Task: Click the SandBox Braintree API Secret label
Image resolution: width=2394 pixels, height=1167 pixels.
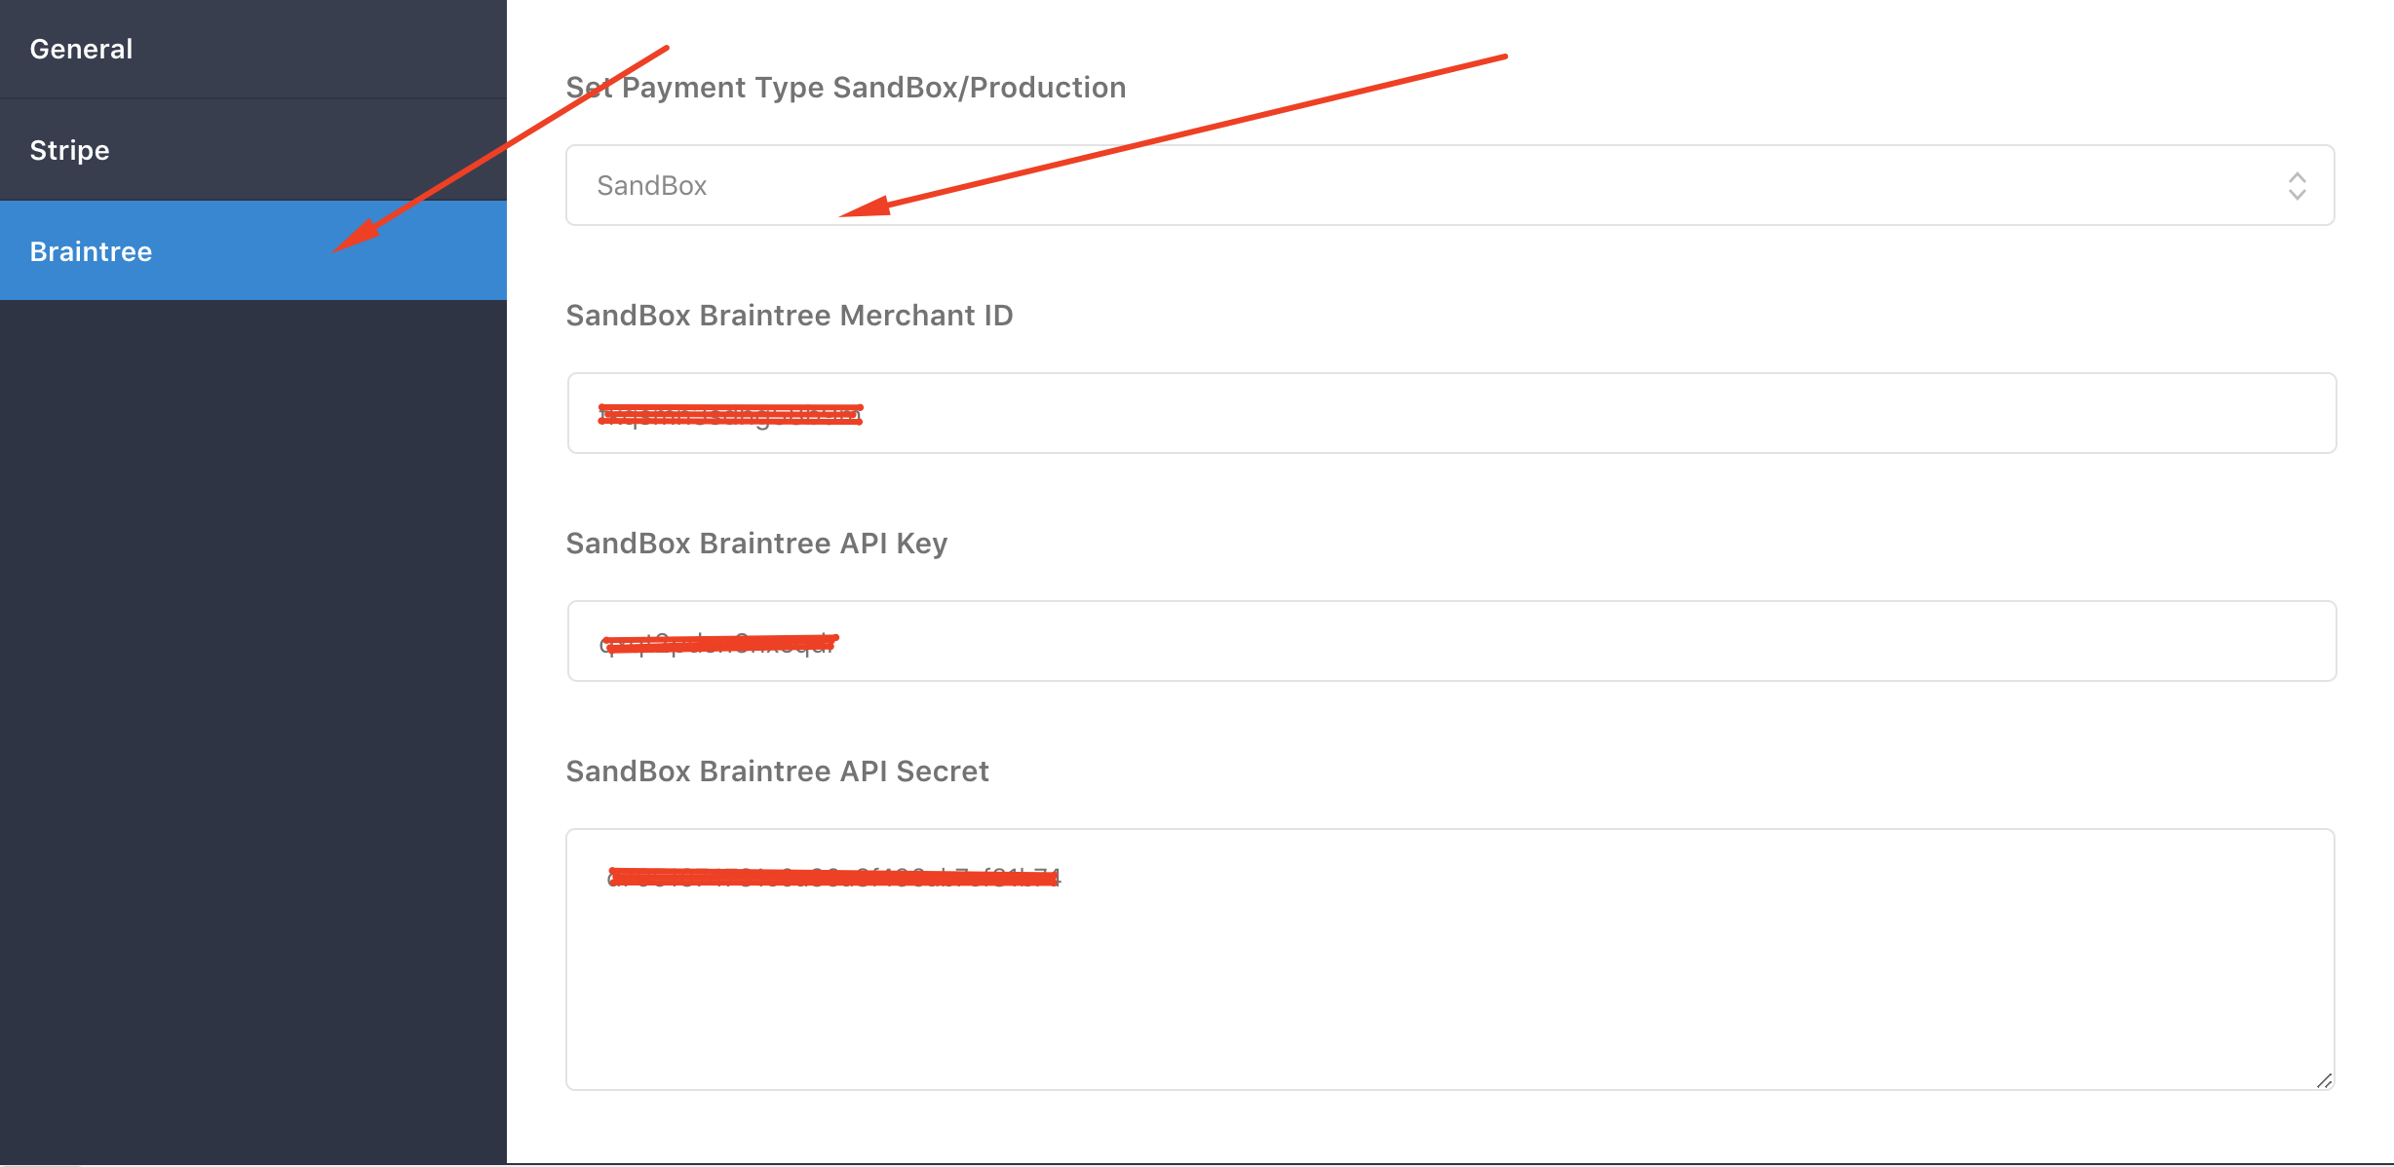Action: click(777, 772)
